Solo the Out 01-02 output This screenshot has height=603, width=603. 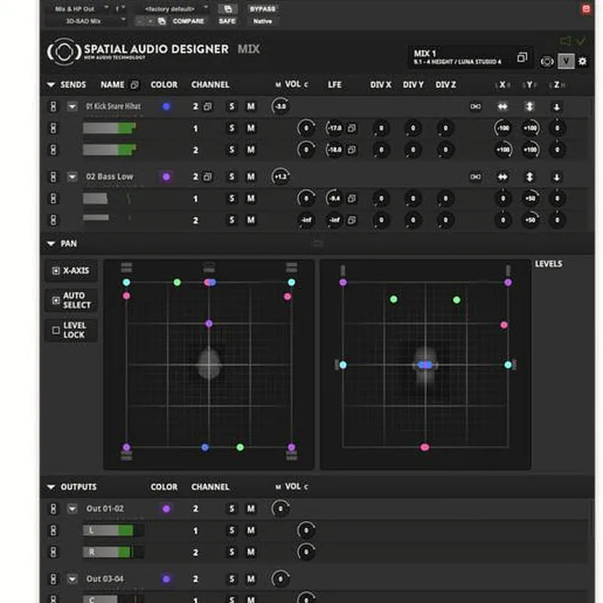pyautogui.click(x=231, y=509)
